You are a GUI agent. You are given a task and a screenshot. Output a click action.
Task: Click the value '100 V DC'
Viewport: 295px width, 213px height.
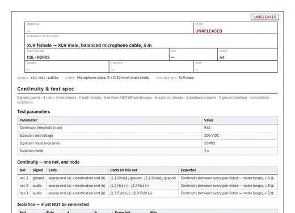[212, 136]
